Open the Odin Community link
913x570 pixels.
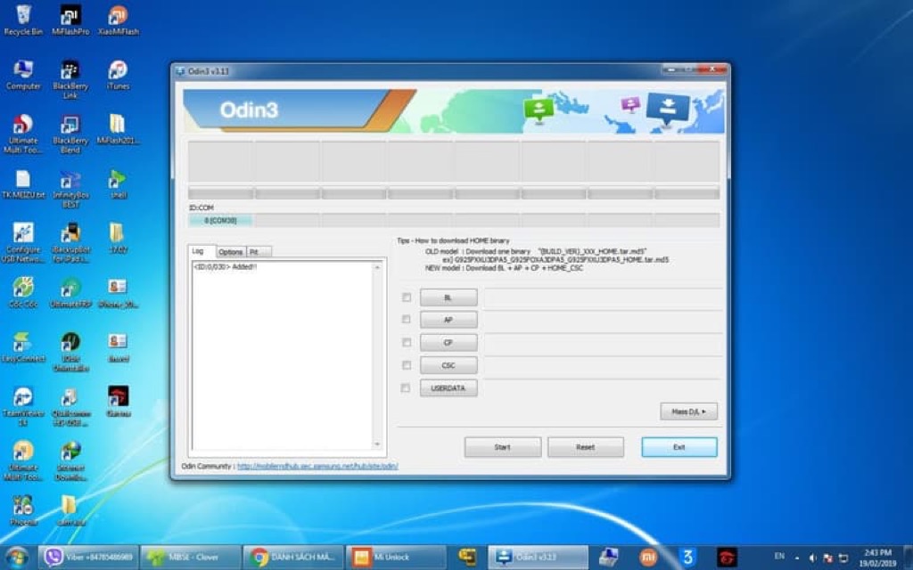[x=317, y=466]
